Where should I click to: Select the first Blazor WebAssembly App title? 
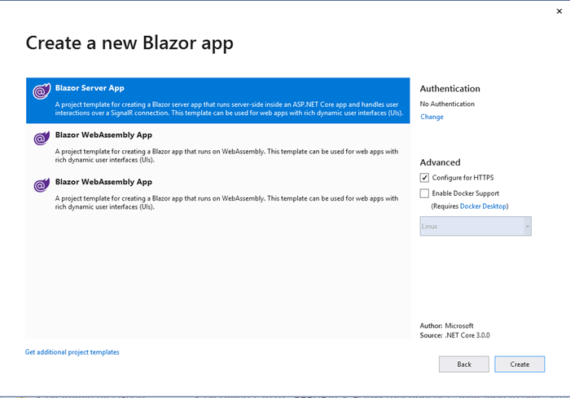click(x=103, y=135)
